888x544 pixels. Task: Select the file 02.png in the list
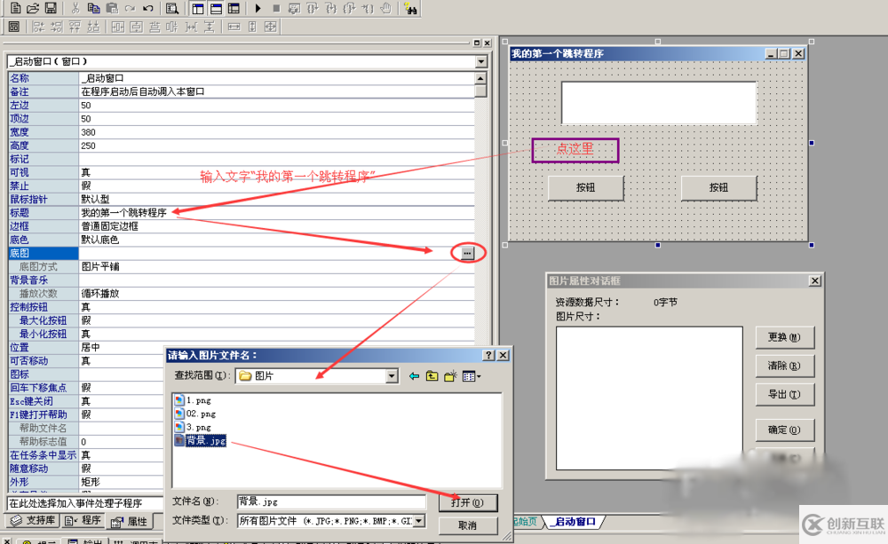pos(195,414)
